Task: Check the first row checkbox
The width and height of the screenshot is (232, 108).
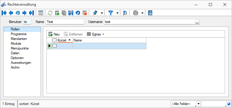Action: [x=54, y=46]
